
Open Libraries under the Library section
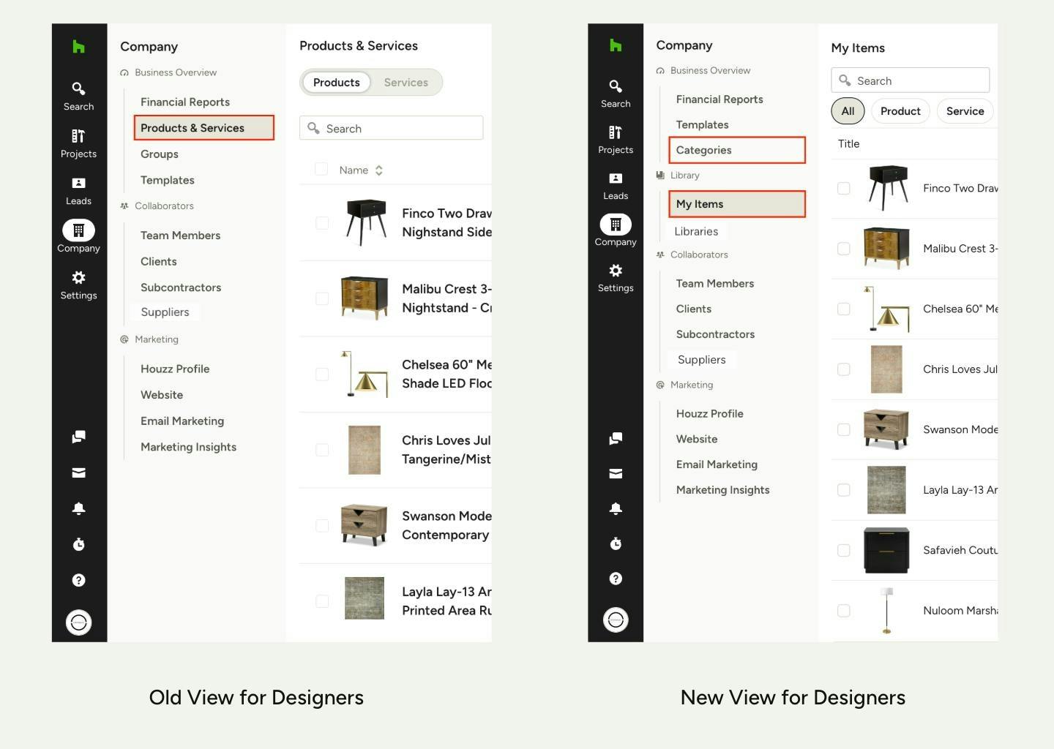point(695,231)
